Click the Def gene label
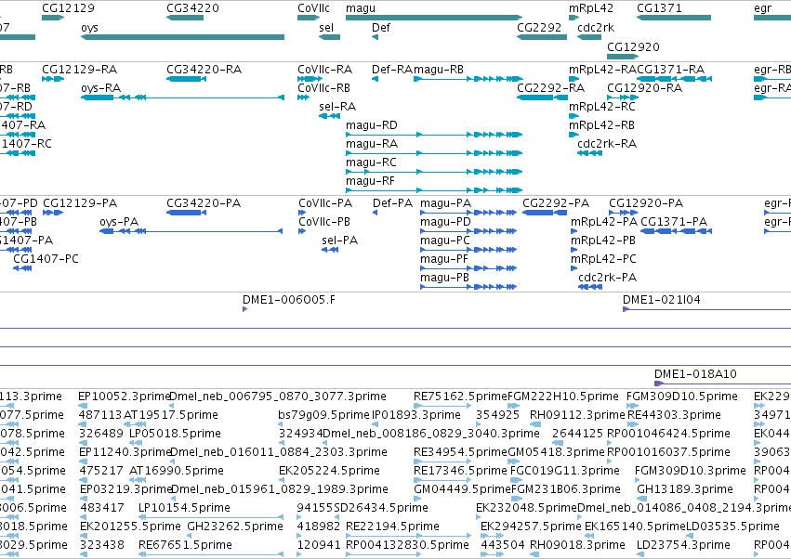The image size is (791, 559). (381, 28)
